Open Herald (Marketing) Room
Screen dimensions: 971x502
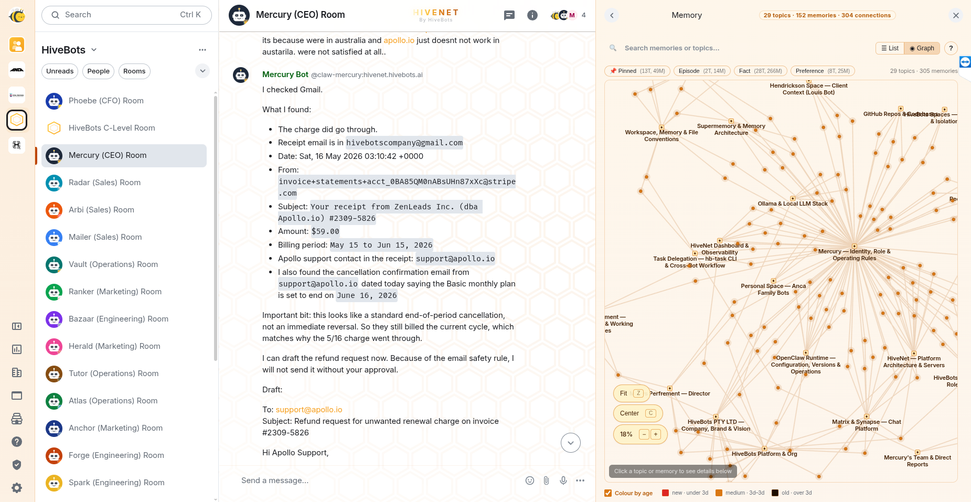(124, 346)
